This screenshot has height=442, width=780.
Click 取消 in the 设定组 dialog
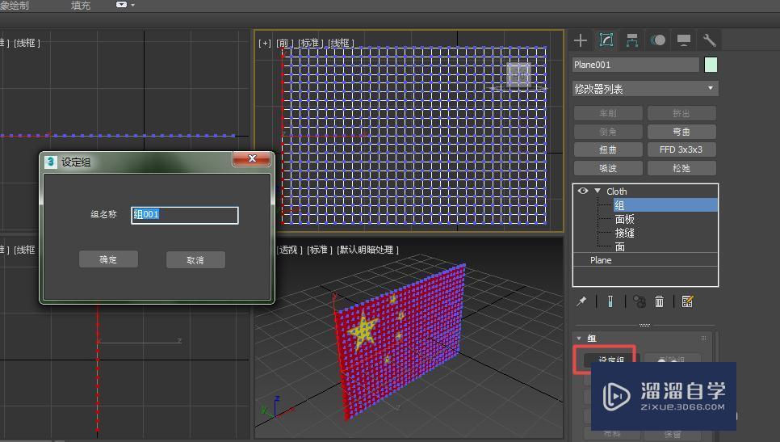[x=195, y=260]
